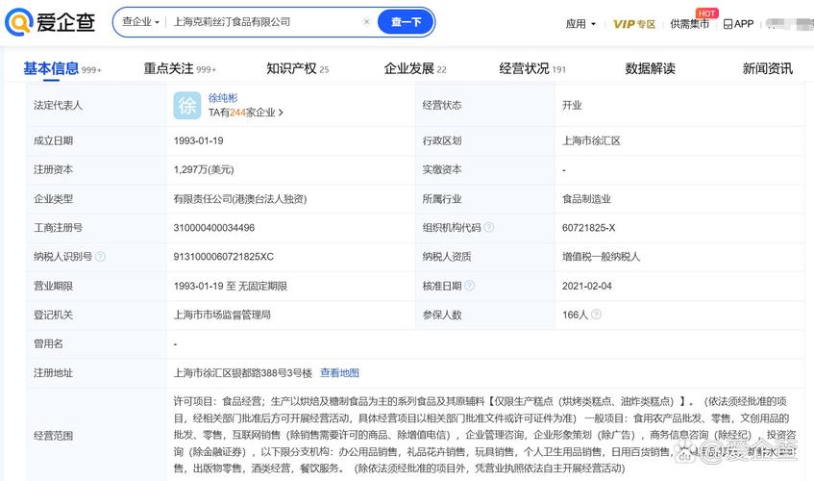Click into the company name search field
The width and height of the screenshot is (814, 481).
[x=264, y=22]
